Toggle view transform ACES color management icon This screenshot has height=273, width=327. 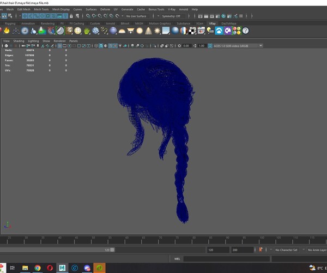click(210, 46)
